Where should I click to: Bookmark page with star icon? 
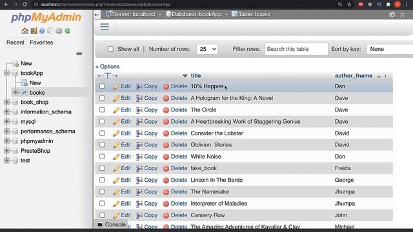(x=349, y=5)
